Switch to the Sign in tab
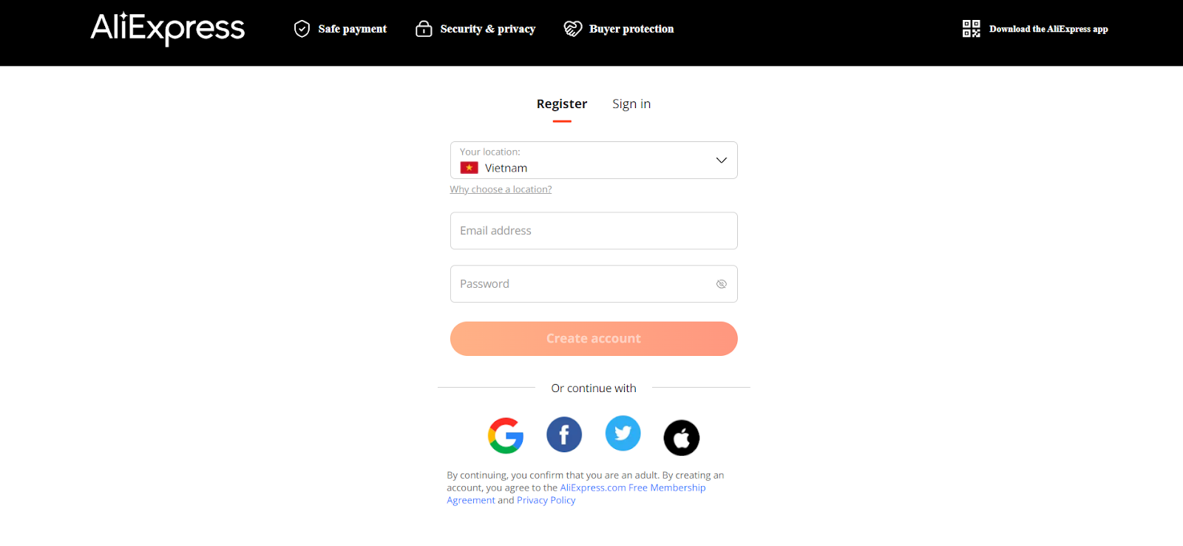 (x=631, y=104)
